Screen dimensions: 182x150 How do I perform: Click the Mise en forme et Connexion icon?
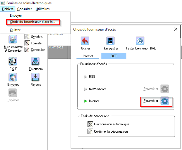click(x=13, y=39)
